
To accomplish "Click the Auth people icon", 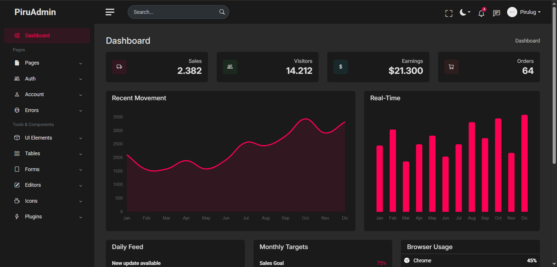I will pos(17,78).
